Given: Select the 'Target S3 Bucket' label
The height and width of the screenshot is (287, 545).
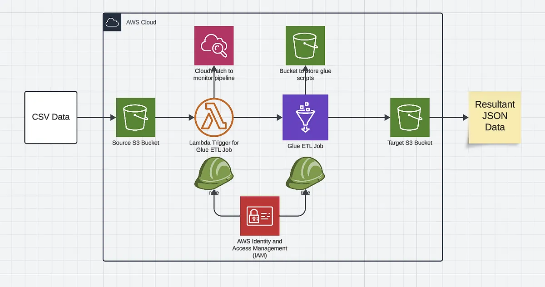Looking at the screenshot, I should click(410, 143).
